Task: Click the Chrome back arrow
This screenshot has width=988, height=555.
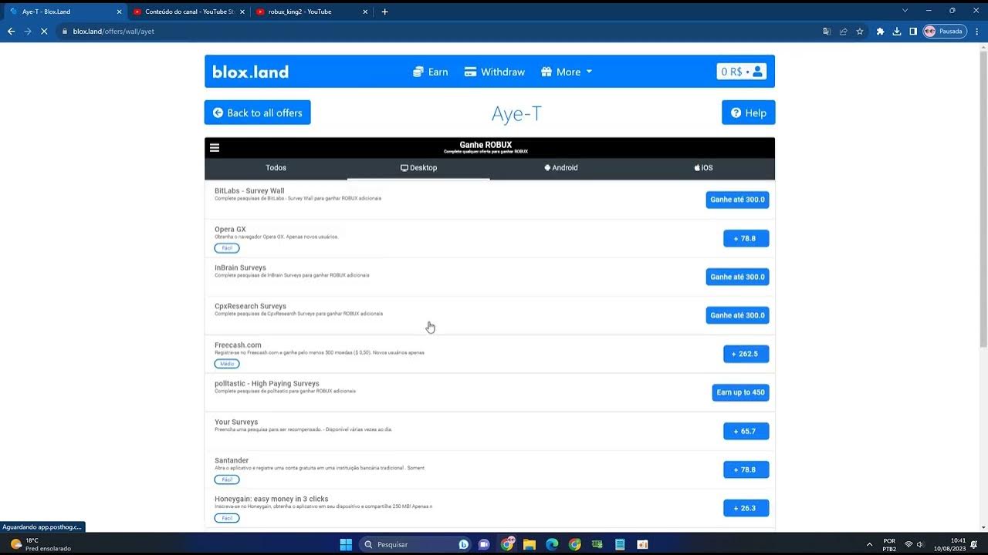Action: 11,32
